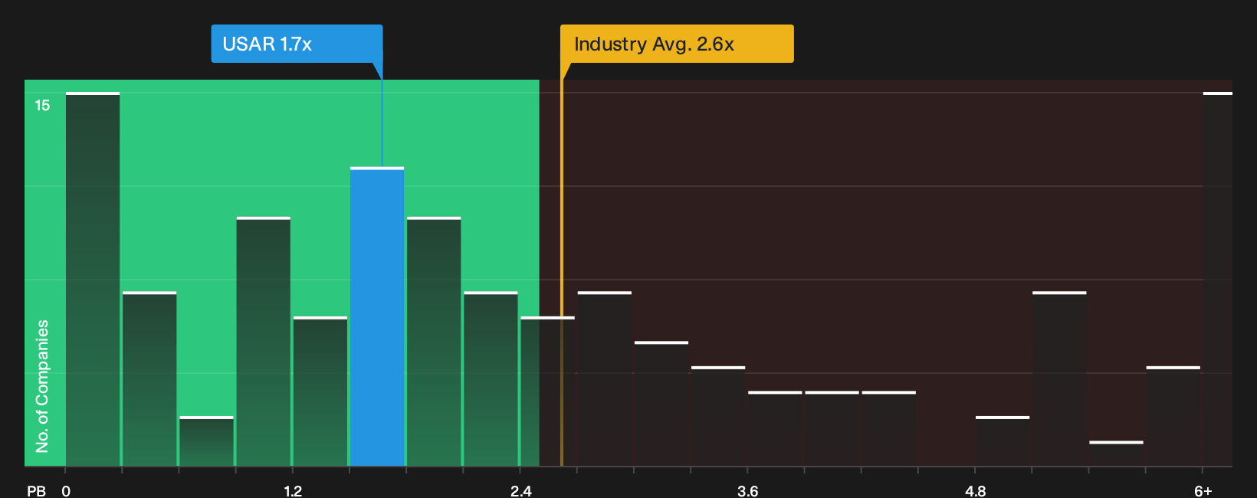Click the USAR 1.7x label

[297, 44]
